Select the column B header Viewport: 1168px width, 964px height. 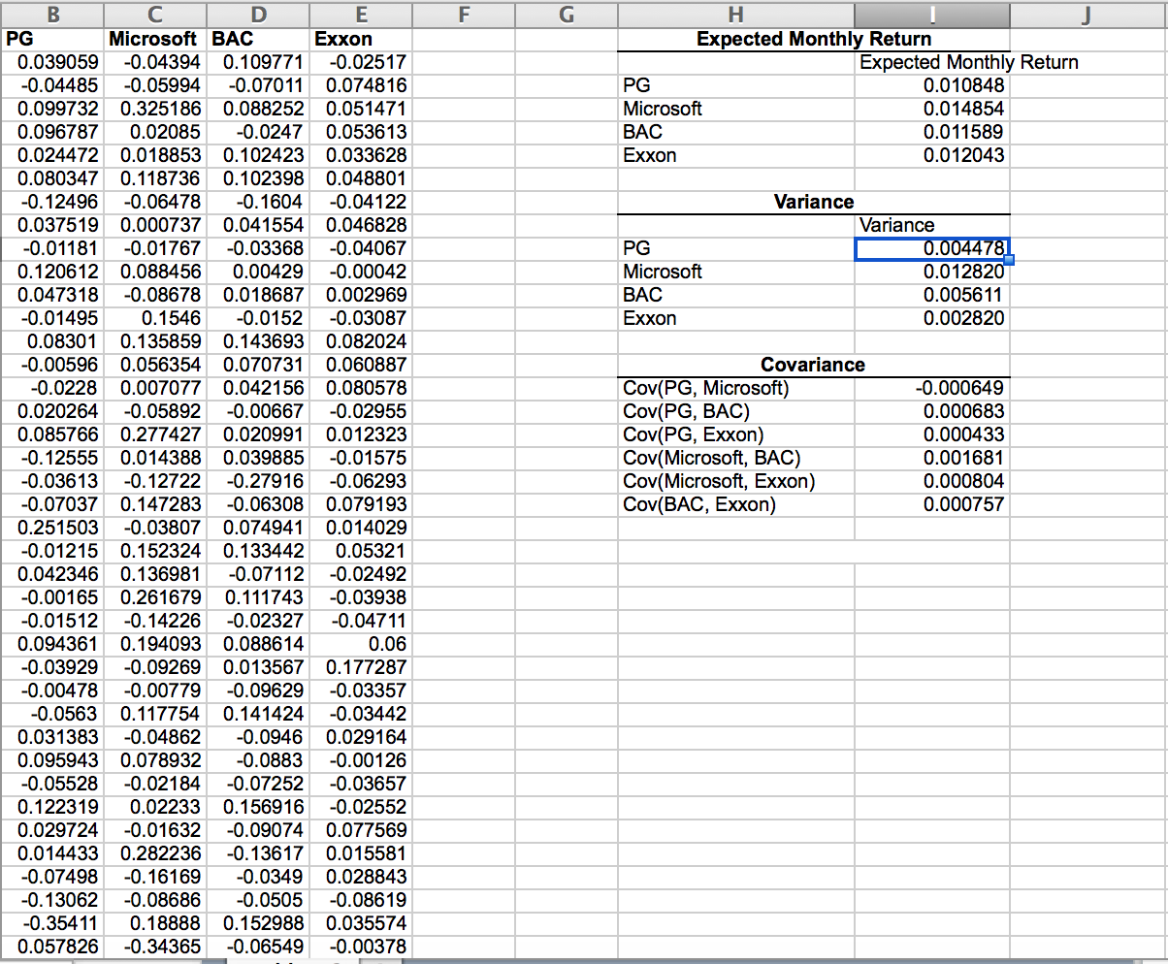pyautogui.click(x=52, y=16)
